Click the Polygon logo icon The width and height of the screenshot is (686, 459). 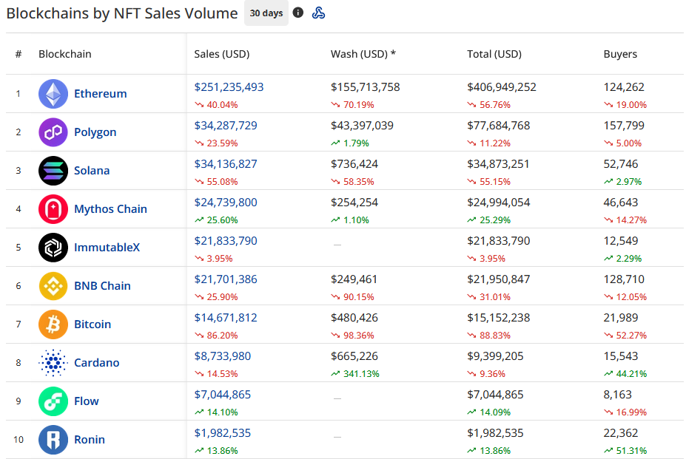click(x=53, y=132)
